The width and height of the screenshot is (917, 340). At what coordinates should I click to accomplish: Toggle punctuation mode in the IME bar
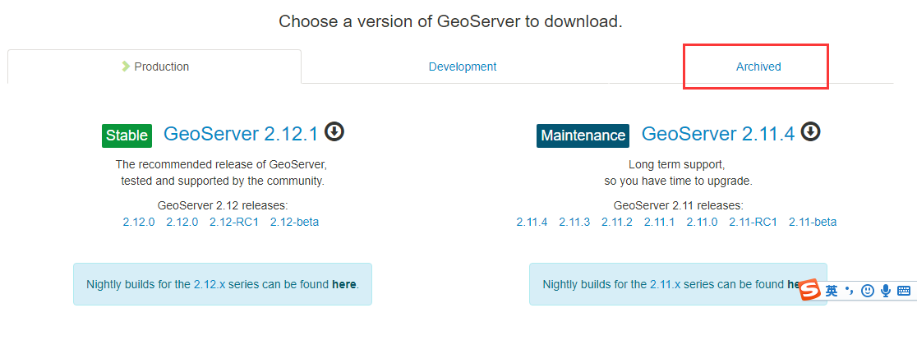pos(849,291)
